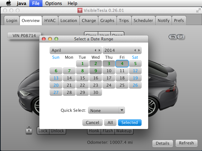This screenshot has width=202, height=151.
Task: Click the padlock lock-status icon
Action: pyautogui.click(x=29, y=130)
